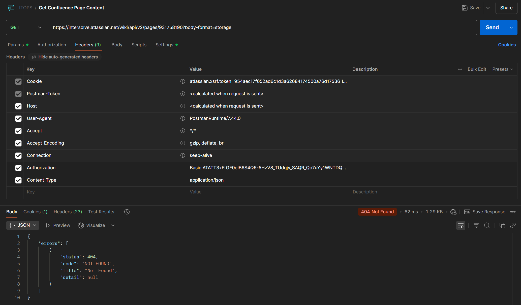Click Bulk Edit
The height and width of the screenshot is (305, 521).
477,69
